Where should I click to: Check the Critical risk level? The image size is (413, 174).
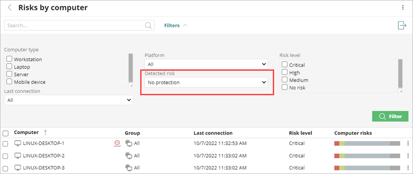(x=284, y=65)
